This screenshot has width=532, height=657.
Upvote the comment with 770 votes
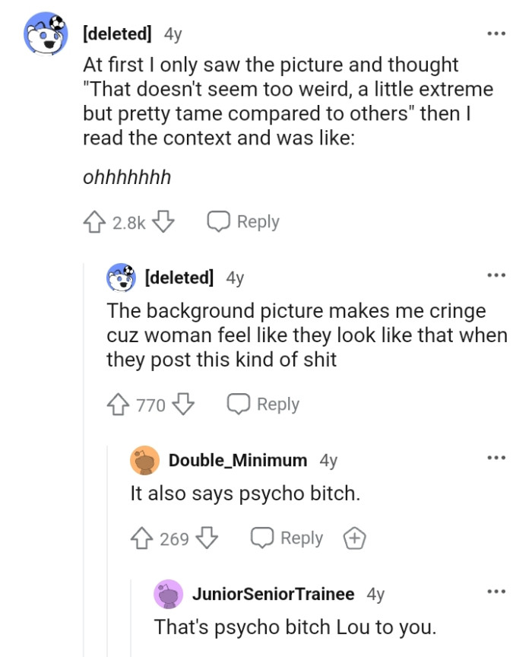(118, 405)
